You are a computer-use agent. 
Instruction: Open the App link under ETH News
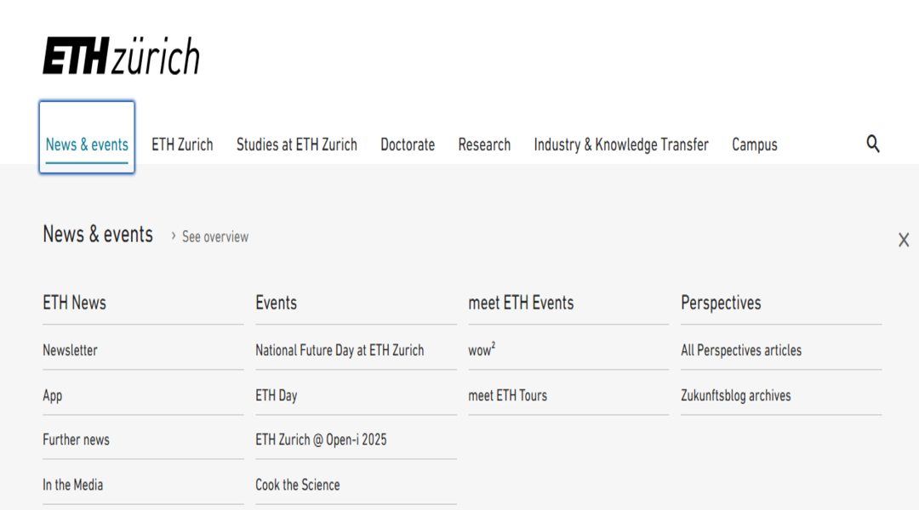[53, 395]
